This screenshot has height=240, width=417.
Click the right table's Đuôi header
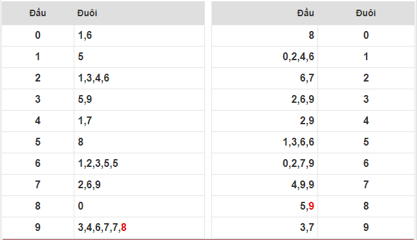tap(366, 13)
